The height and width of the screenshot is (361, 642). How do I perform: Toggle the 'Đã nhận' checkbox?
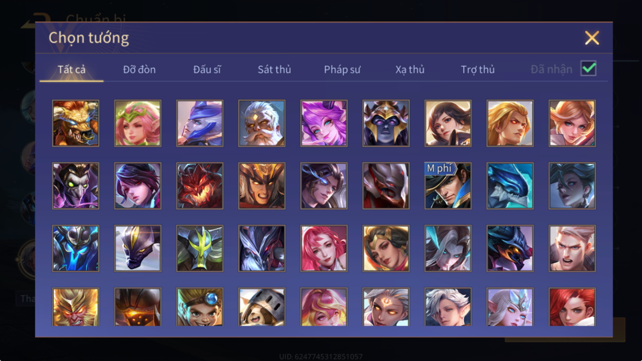pos(588,69)
